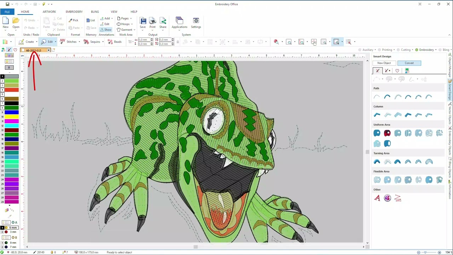The height and width of the screenshot is (255, 453).
Task: Select the monogram icon under Other
Action: coord(387,198)
